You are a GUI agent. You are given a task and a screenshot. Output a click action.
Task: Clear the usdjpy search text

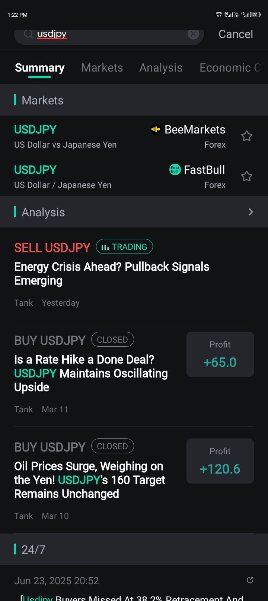[193, 34]
